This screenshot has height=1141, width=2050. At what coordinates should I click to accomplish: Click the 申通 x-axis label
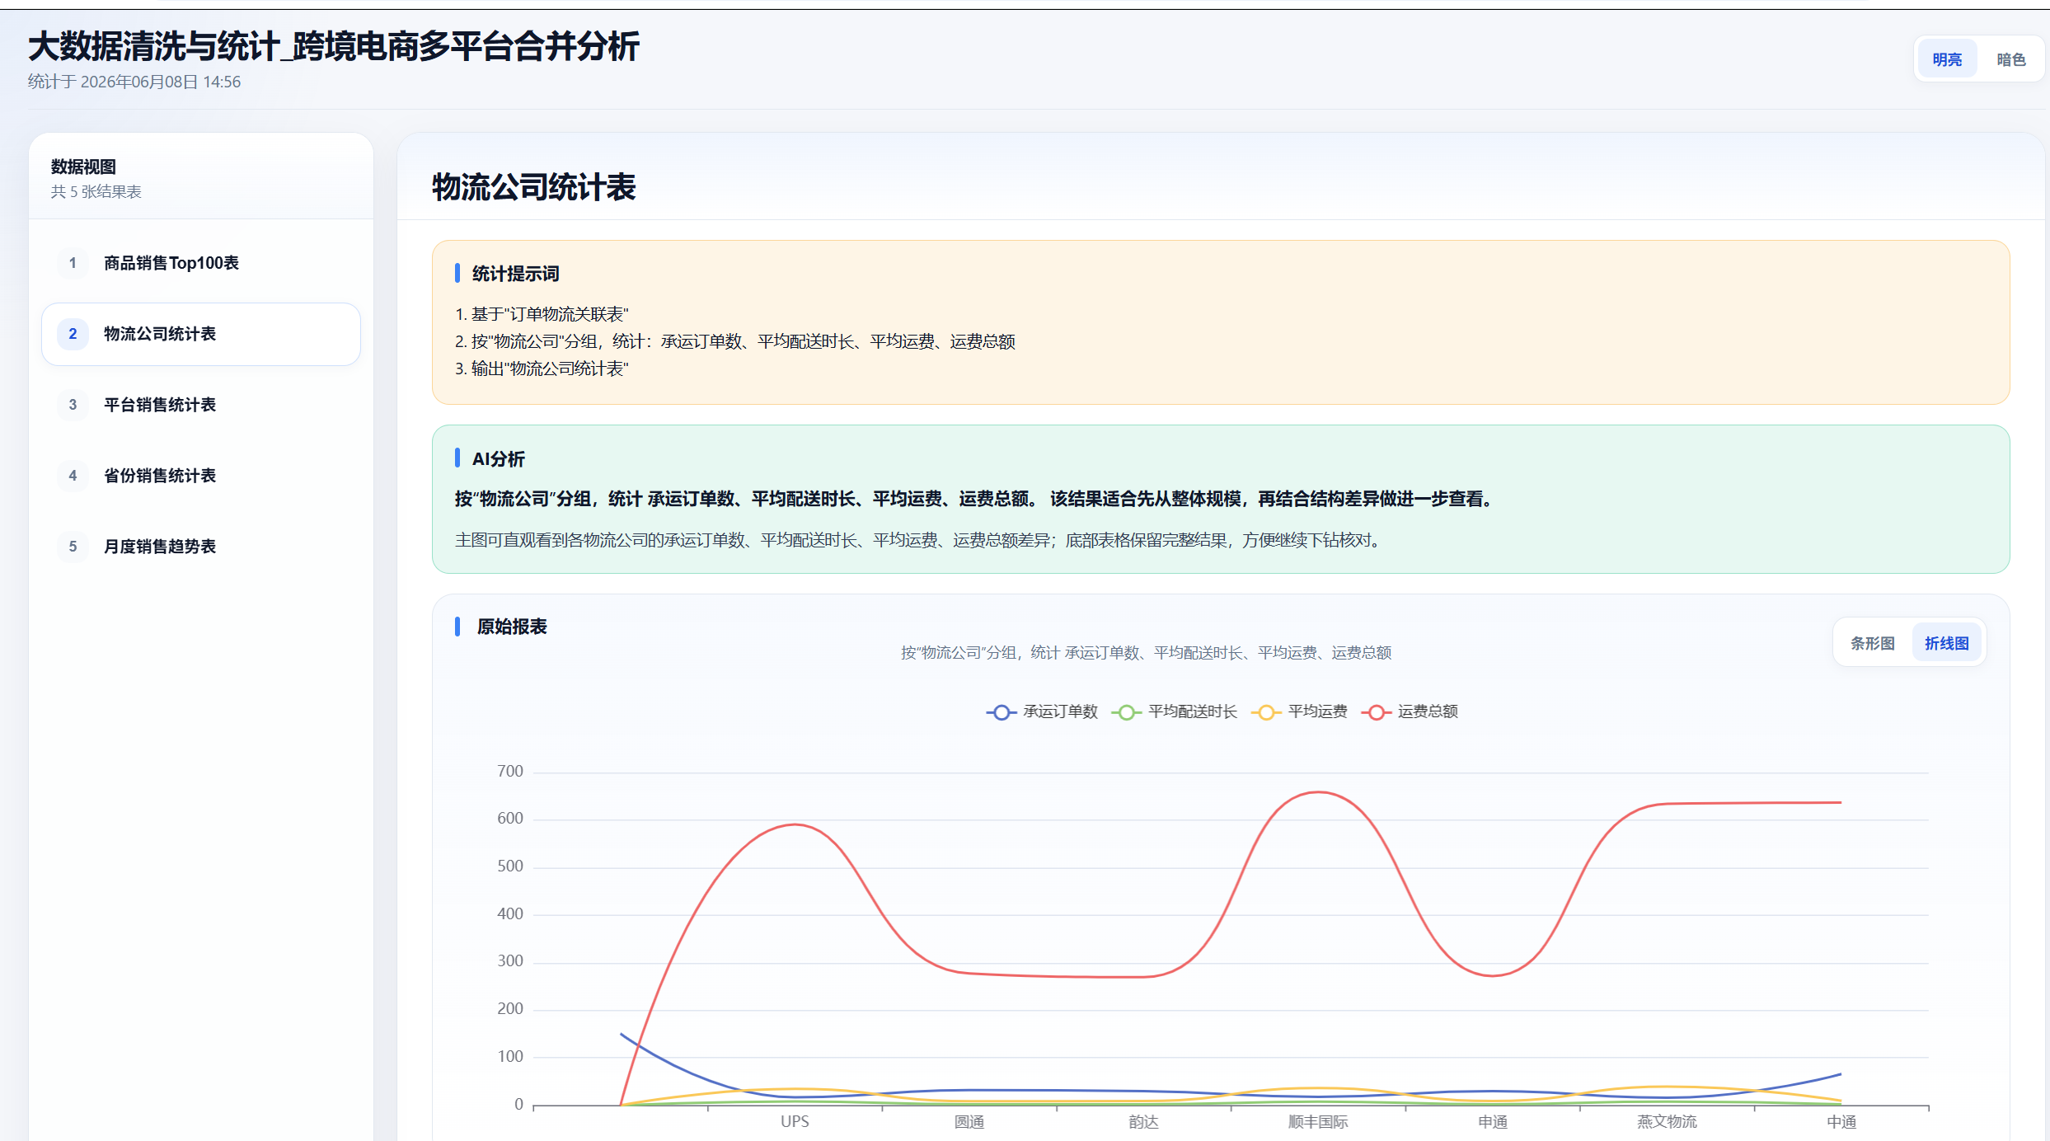[1493, 1122]
